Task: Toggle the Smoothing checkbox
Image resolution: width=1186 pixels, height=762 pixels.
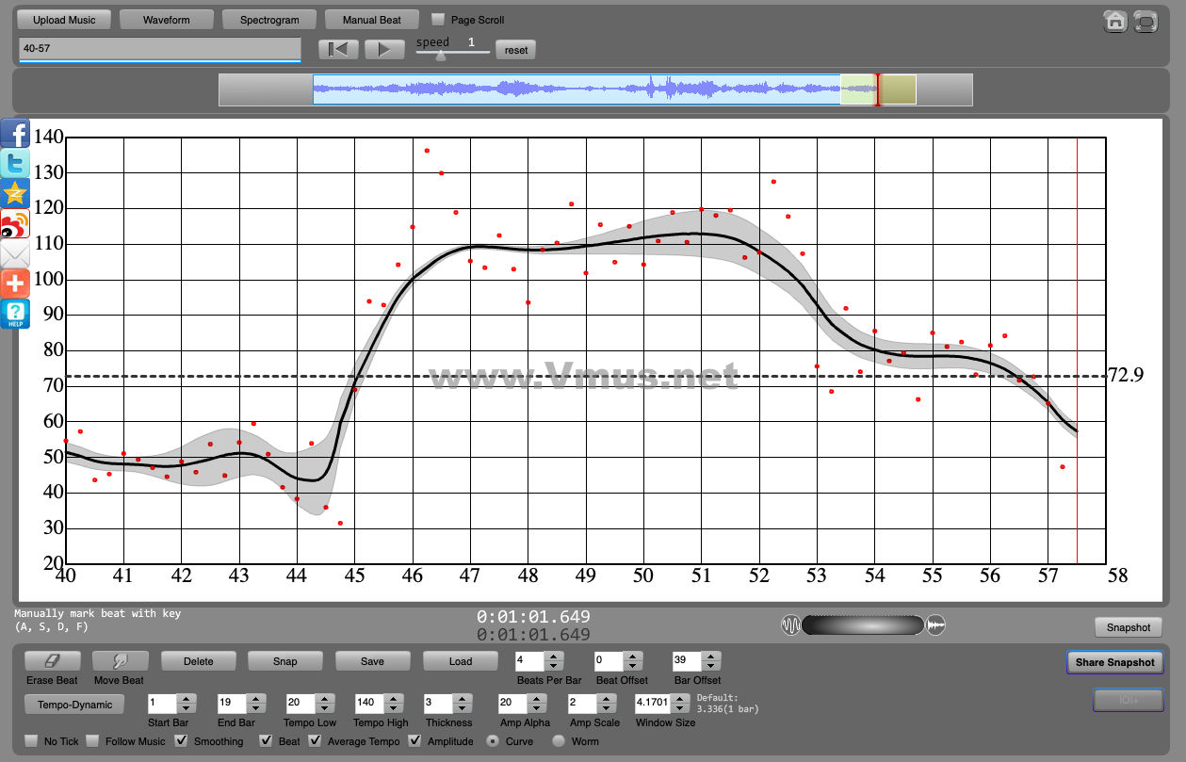Action: point(182,741)
